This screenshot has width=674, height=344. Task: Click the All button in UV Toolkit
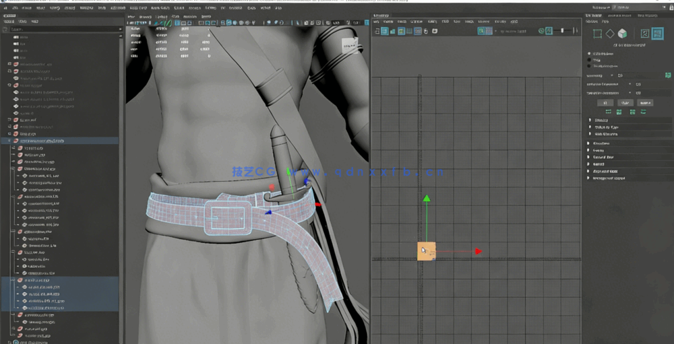pos(605,102)
